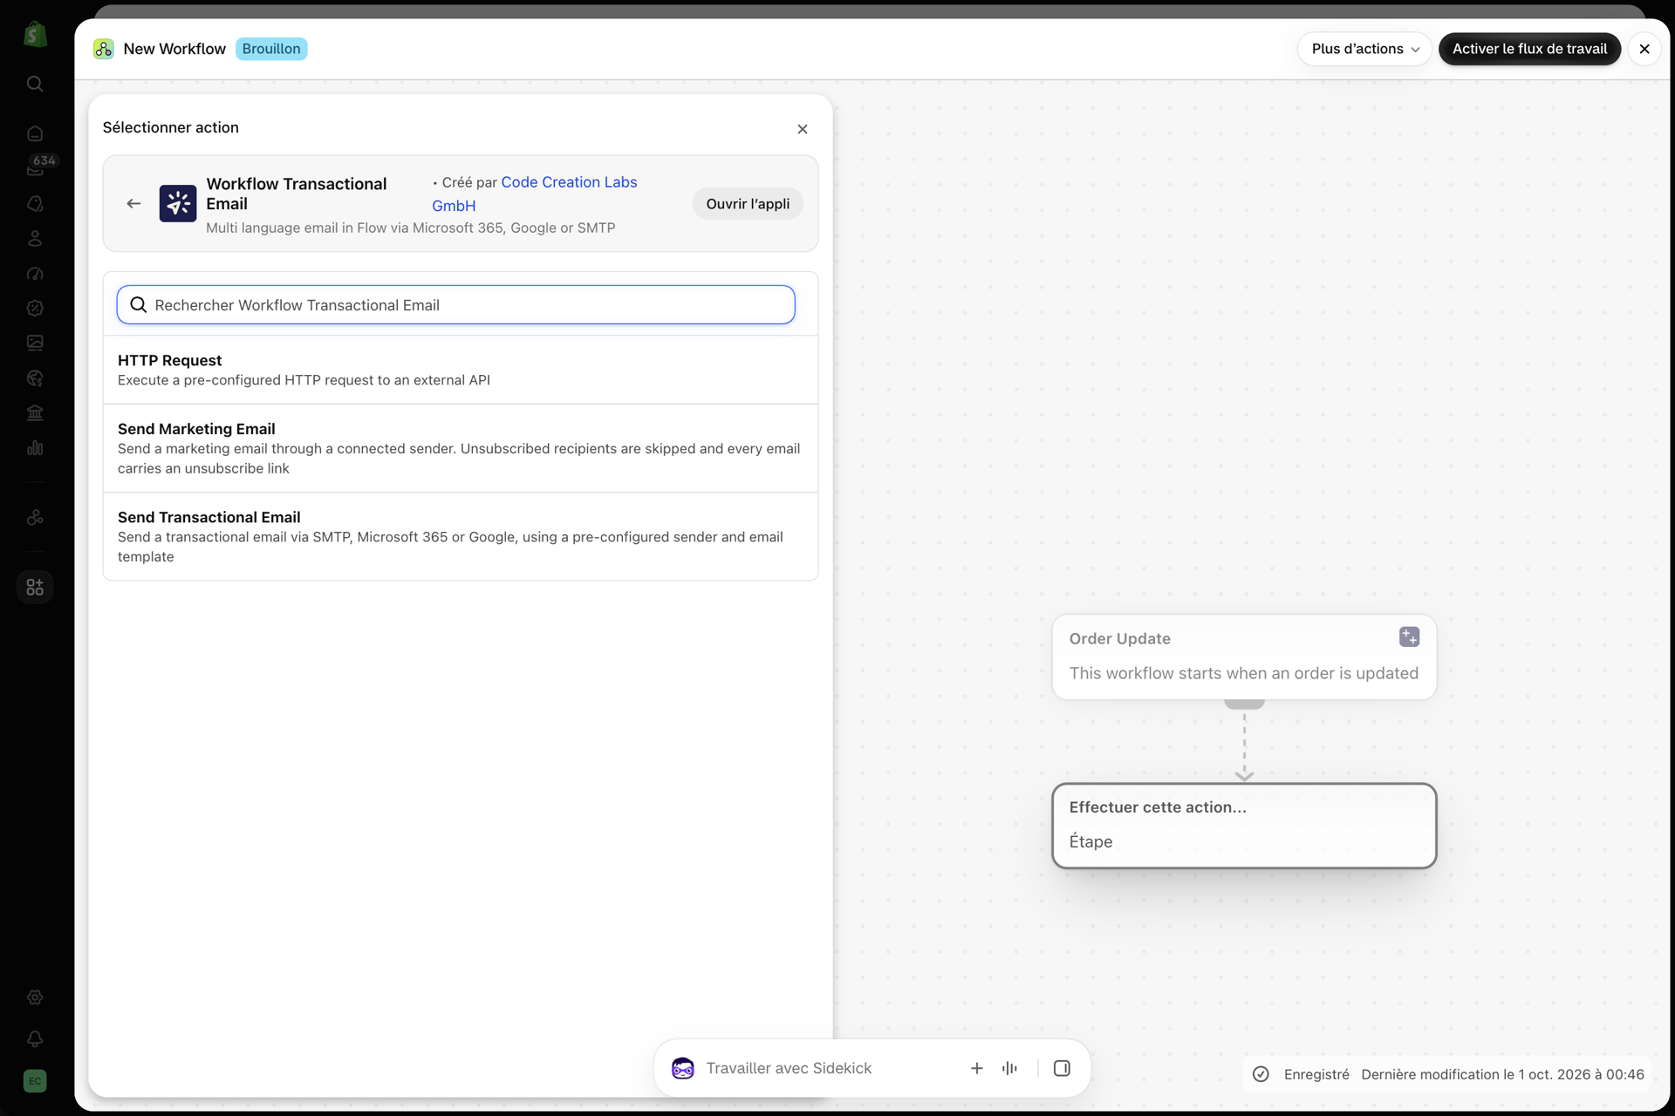Screen dimensions: 1675x1116
Task: Select the Effectuer cette action step card
Action: pyautogui.click(x=1244, y=826)
